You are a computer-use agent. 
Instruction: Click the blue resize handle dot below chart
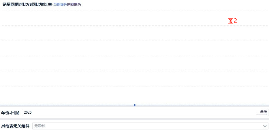(135, 105)
